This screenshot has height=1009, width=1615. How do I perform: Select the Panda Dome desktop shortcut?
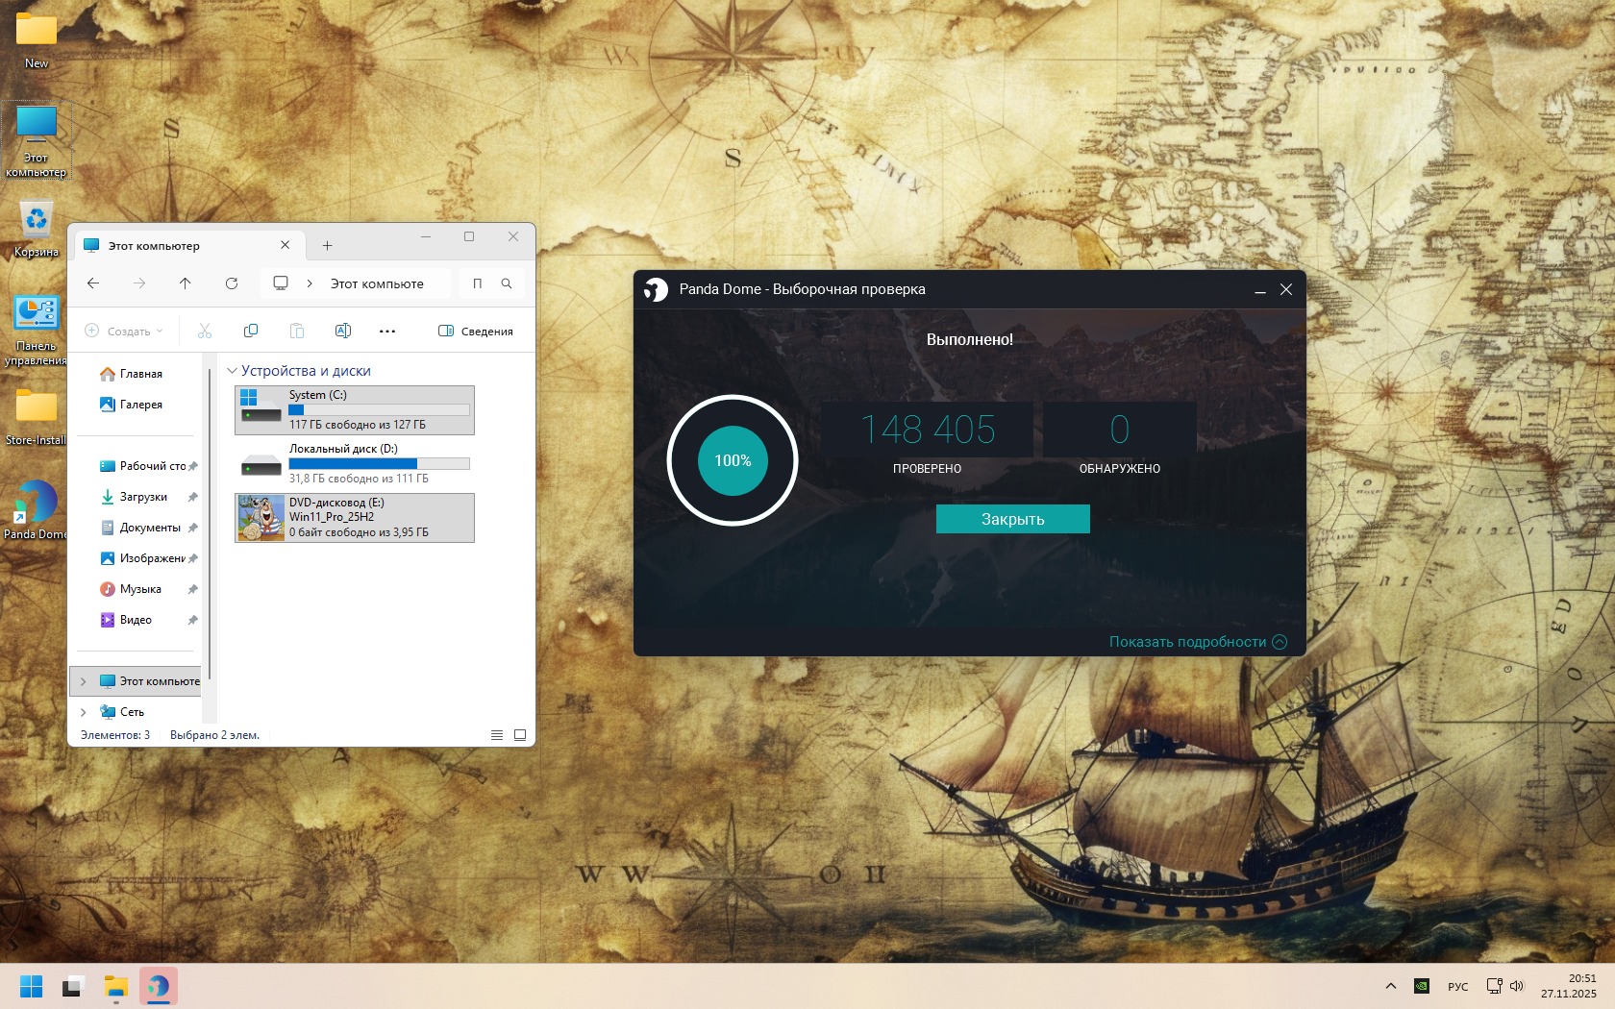coord(37,510)
